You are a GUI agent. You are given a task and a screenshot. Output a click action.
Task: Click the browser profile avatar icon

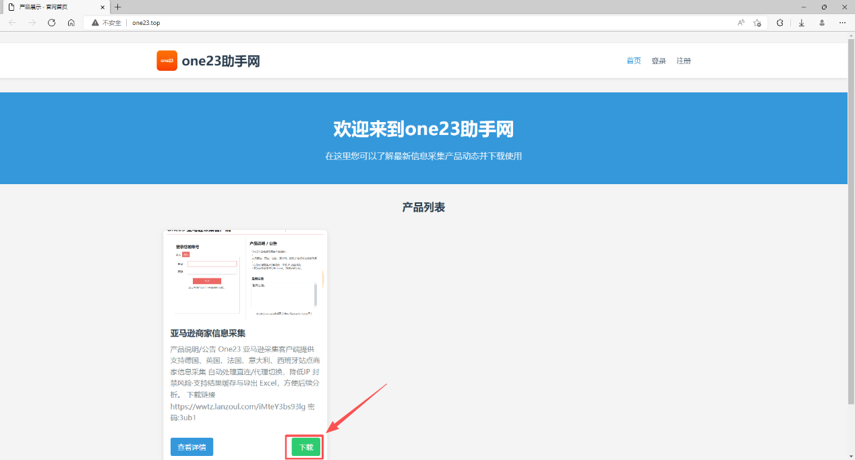click(x=821, y=22)
